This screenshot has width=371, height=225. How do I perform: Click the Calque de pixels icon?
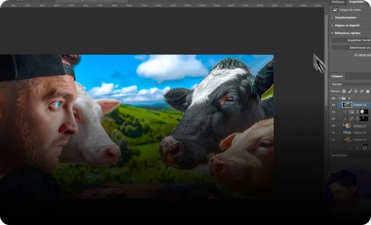click(335, 9)
